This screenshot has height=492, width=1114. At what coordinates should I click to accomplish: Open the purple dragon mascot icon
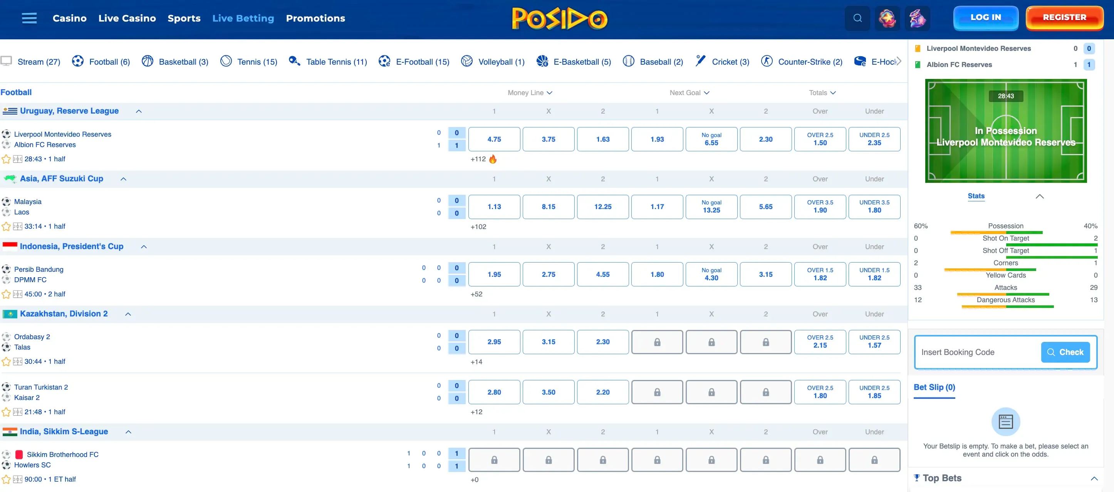coord(917,18)
